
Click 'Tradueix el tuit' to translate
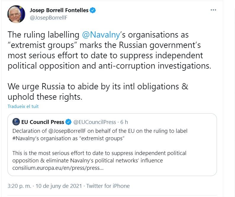pos(23,106)
